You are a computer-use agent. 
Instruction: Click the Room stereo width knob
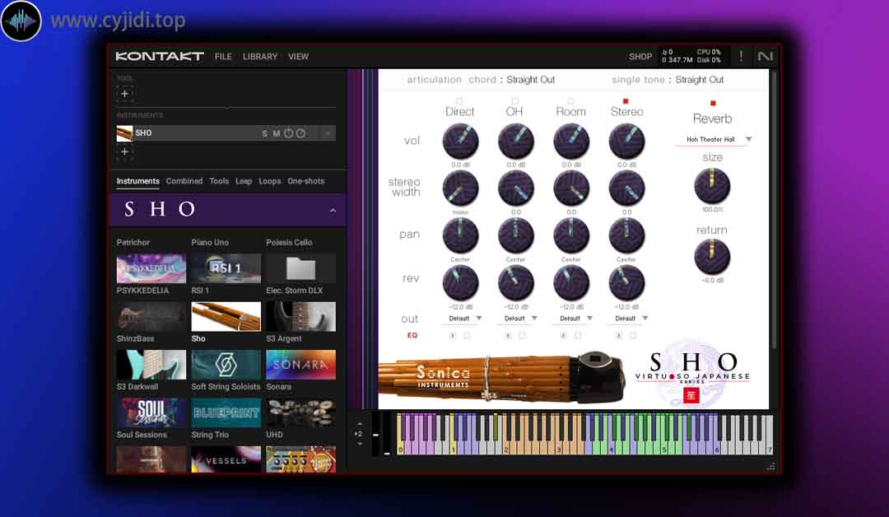[571, 189]
